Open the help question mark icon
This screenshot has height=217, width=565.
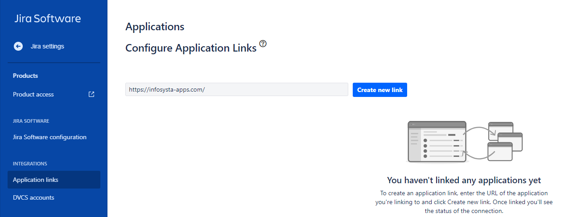pos(263,44)
